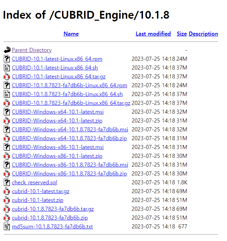Click the icon for CUBRID-Windows-x64-10.1.8.7823-fa7db6b.msi
The height and width of the screenshot is (241, 227).
click(7, 129)
